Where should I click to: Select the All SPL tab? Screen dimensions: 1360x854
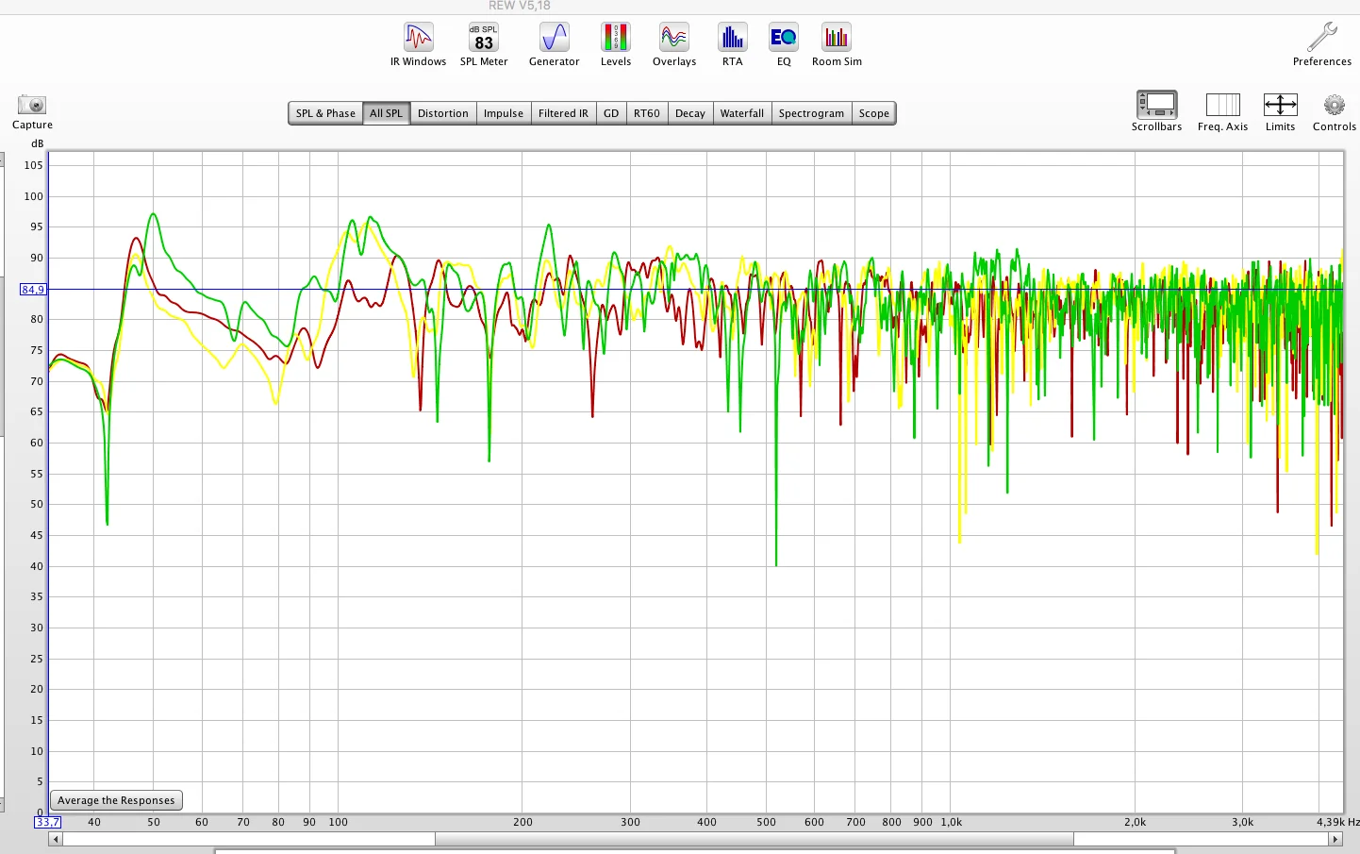386,113
